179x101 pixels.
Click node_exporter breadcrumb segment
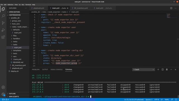54,12
